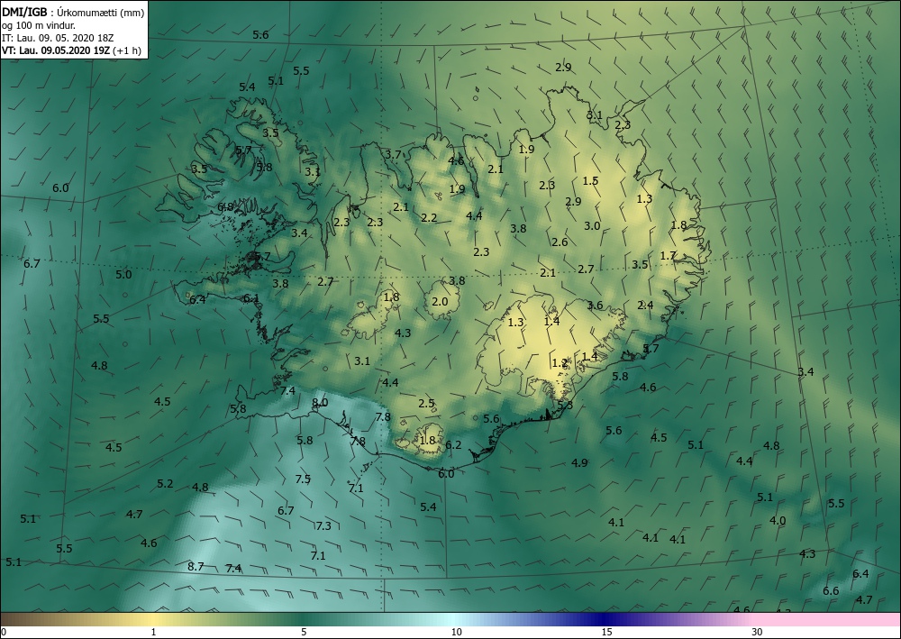The image size is (901, 639).
Task: Click the '2.2' map value
Action: click(429, 217)
